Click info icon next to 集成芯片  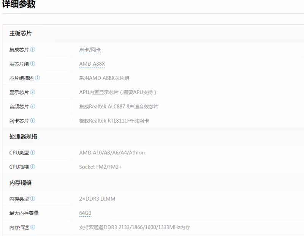click(33, 49)
